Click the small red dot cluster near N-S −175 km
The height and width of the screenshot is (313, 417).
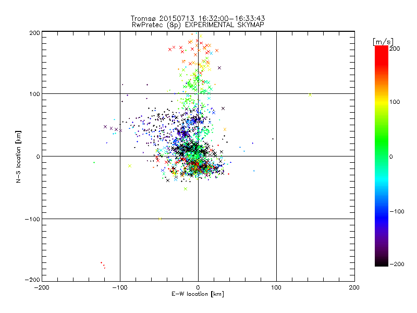103,265
